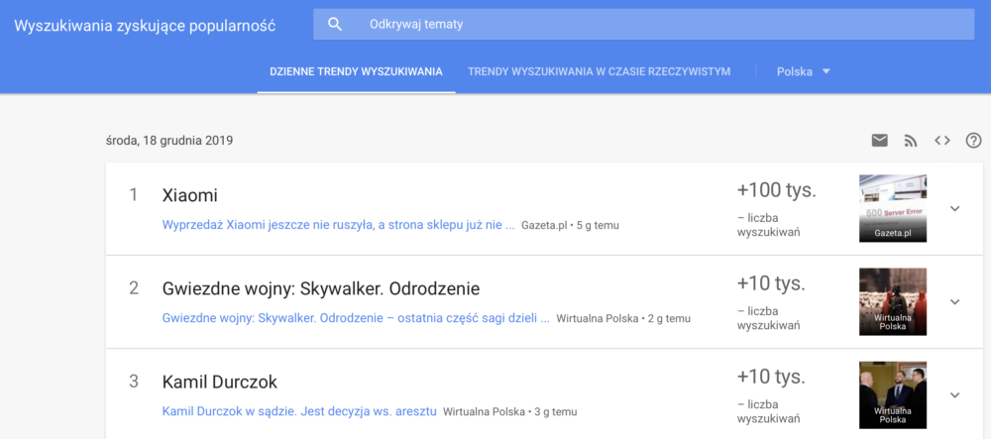The width and height of the screenshot is (991, 439).
Task: Open the RSS feed icon
Action: click(911, 141)
